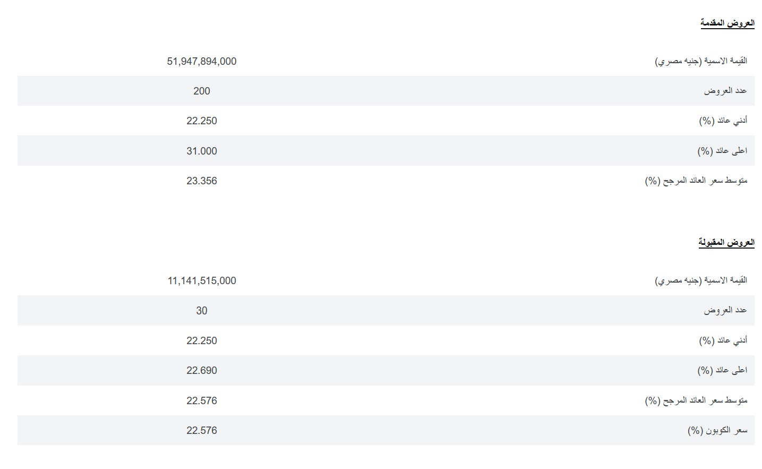Select the 51,947,894,000 nominal value
The width and height of the screenshot is (762, 469).
pyautogui.click(x=202, y=61)
